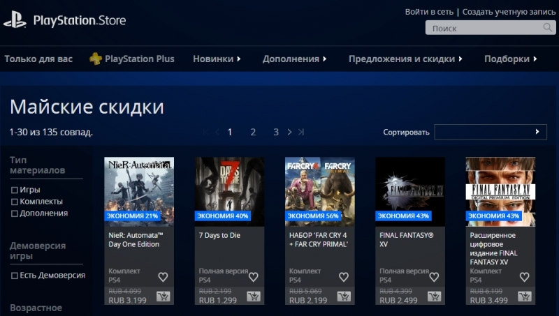The height and width of the screenshot is (316, 559).
Task: Focus the Поиск search field
Action: pos(491,28)
